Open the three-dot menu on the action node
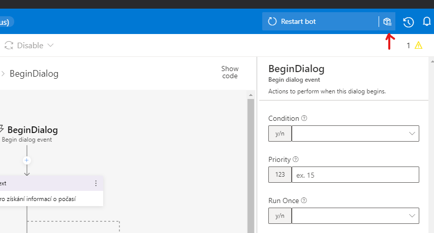Viewport: 434px width, 233px height. tap(96, 183)
